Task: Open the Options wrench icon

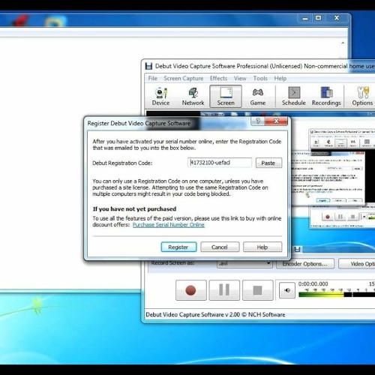Action: click(362, 97)
